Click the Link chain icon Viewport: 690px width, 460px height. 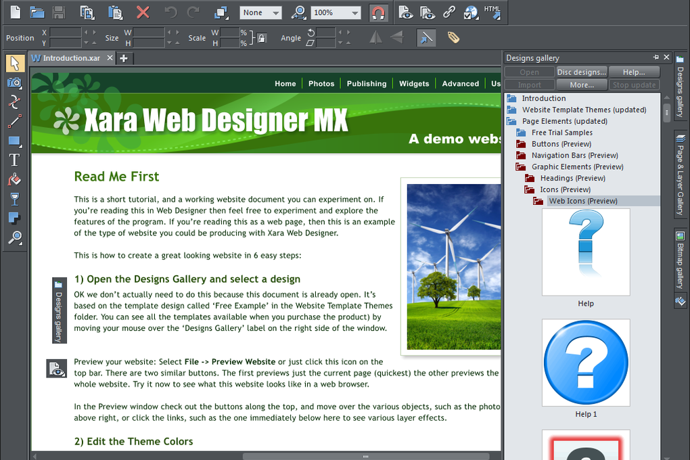pyautogui.click(x=449, y=12)
